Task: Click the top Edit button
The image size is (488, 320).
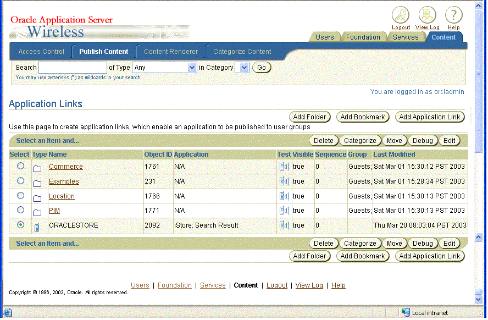Action: coord(449,141)
